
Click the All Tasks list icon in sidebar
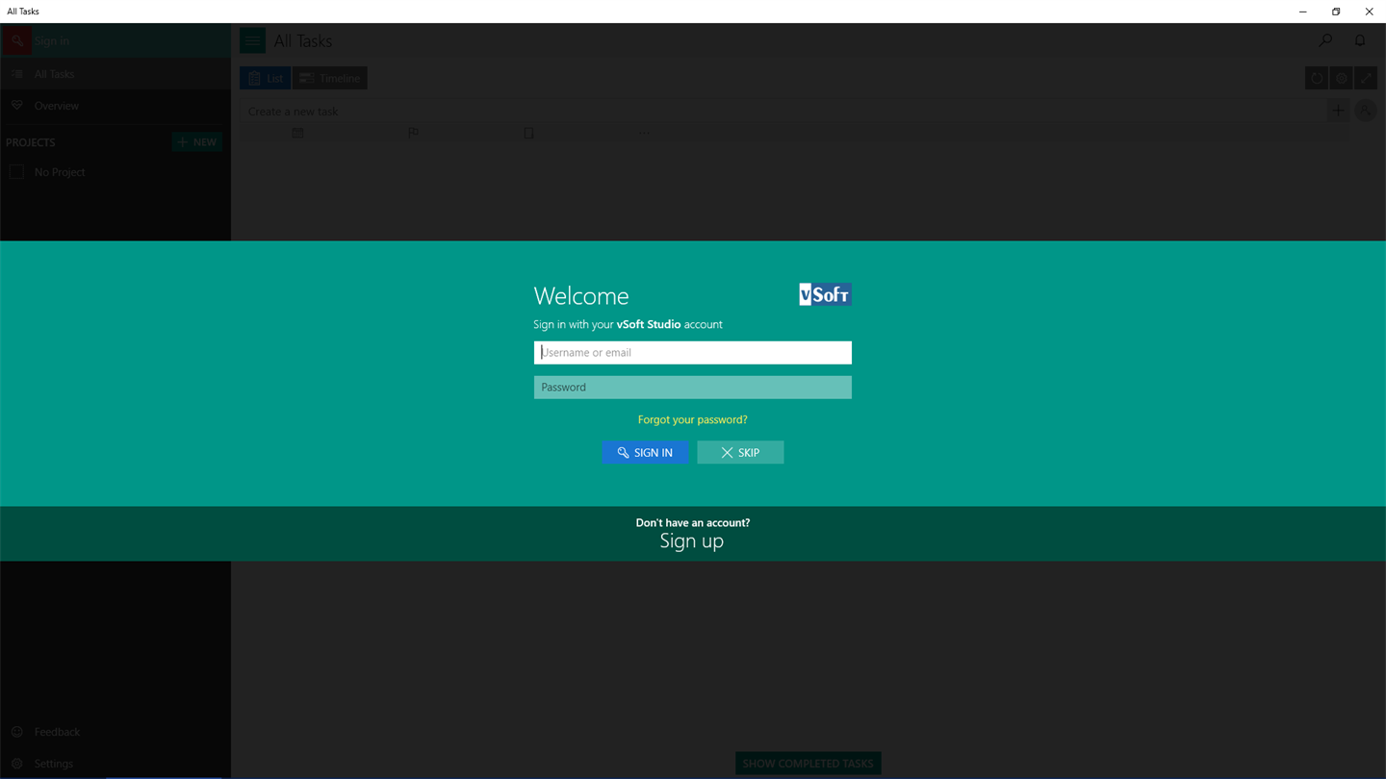(17, 74)
